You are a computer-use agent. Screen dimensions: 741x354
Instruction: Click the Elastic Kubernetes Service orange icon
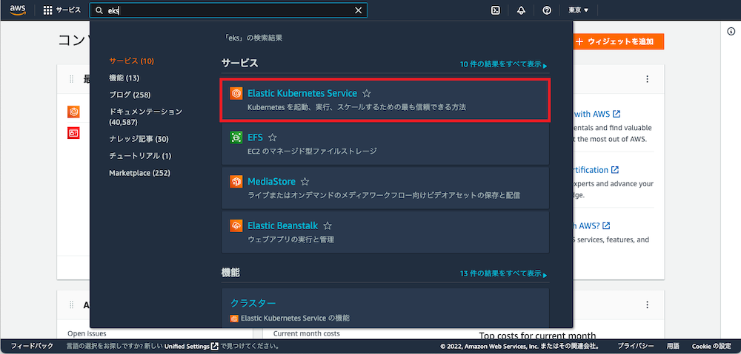tap(236, 93)
